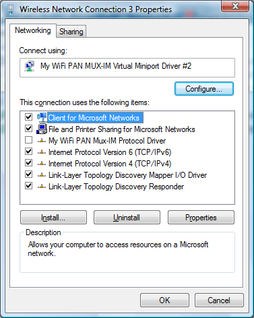The width and height of the screenshot is (254, 318).
Task: Click the Topology Discovery Responder icon
Action: (42, 187)
